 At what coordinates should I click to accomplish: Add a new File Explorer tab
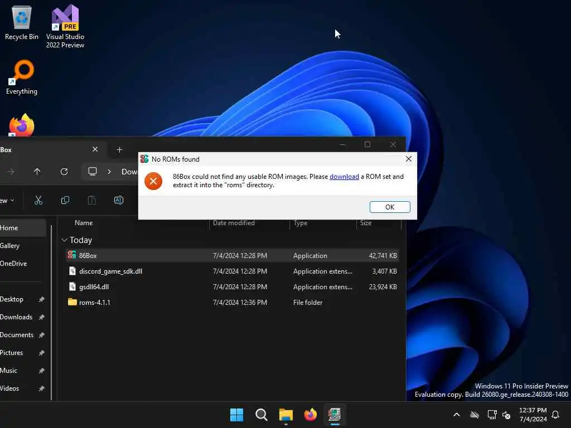(119, 149)
